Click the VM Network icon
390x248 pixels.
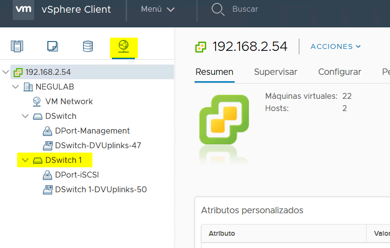[x=37, y=102]
